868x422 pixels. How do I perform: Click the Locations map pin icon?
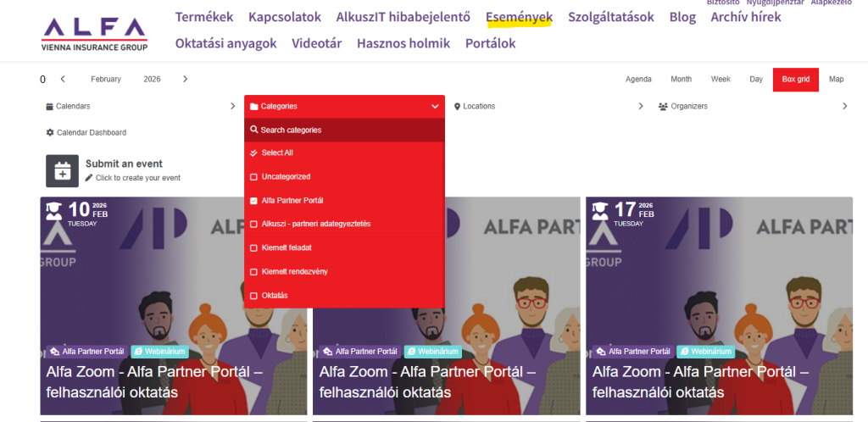457,106
